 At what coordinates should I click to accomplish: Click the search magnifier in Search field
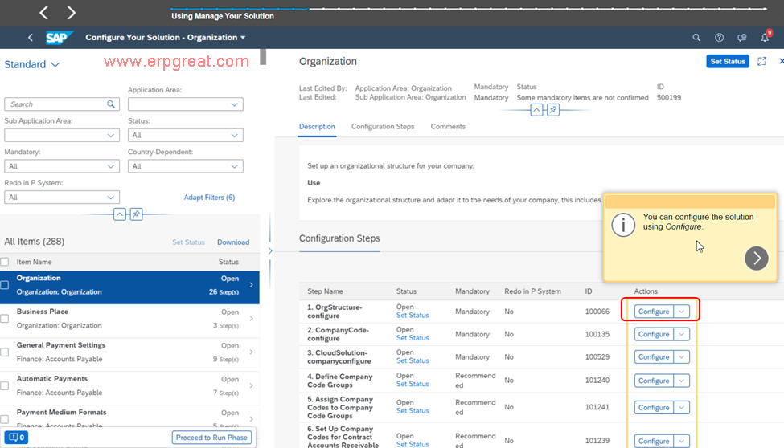point(110,104)
